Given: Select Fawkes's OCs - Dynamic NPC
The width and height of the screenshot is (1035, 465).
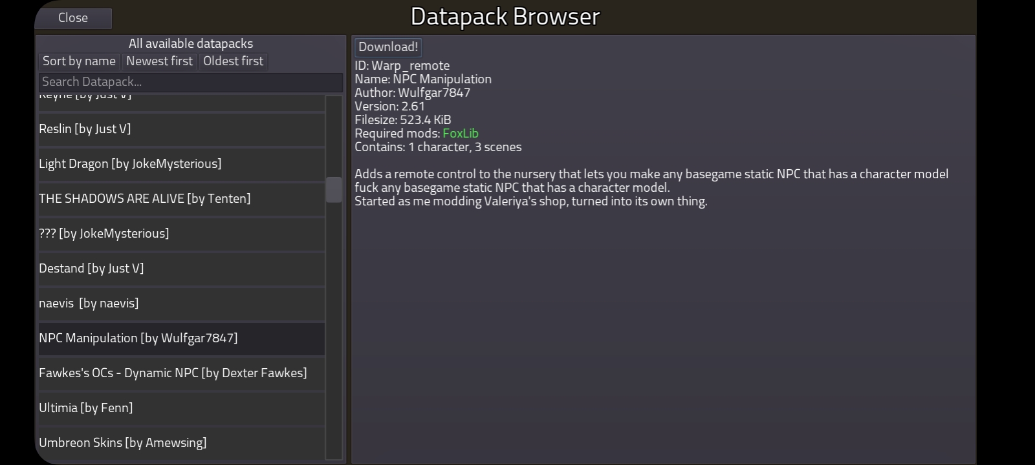Looking at the screenshot, I should (182, 373).
